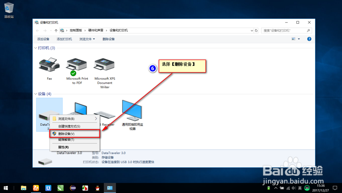Screen dimensions: 342x193
Task: Collapse the 设备 (4) group
Action: (36, 94)
